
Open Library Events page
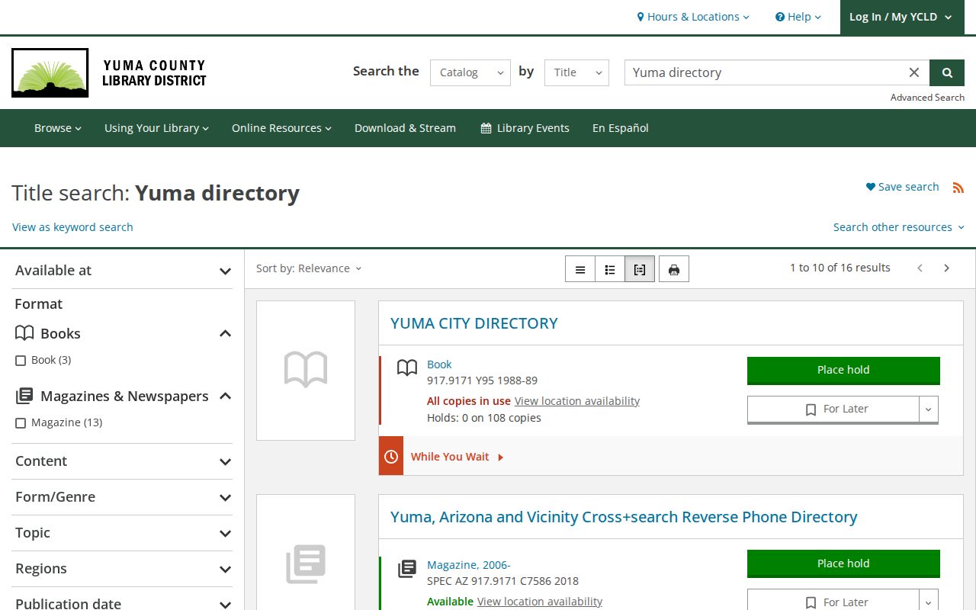(525, 128)
